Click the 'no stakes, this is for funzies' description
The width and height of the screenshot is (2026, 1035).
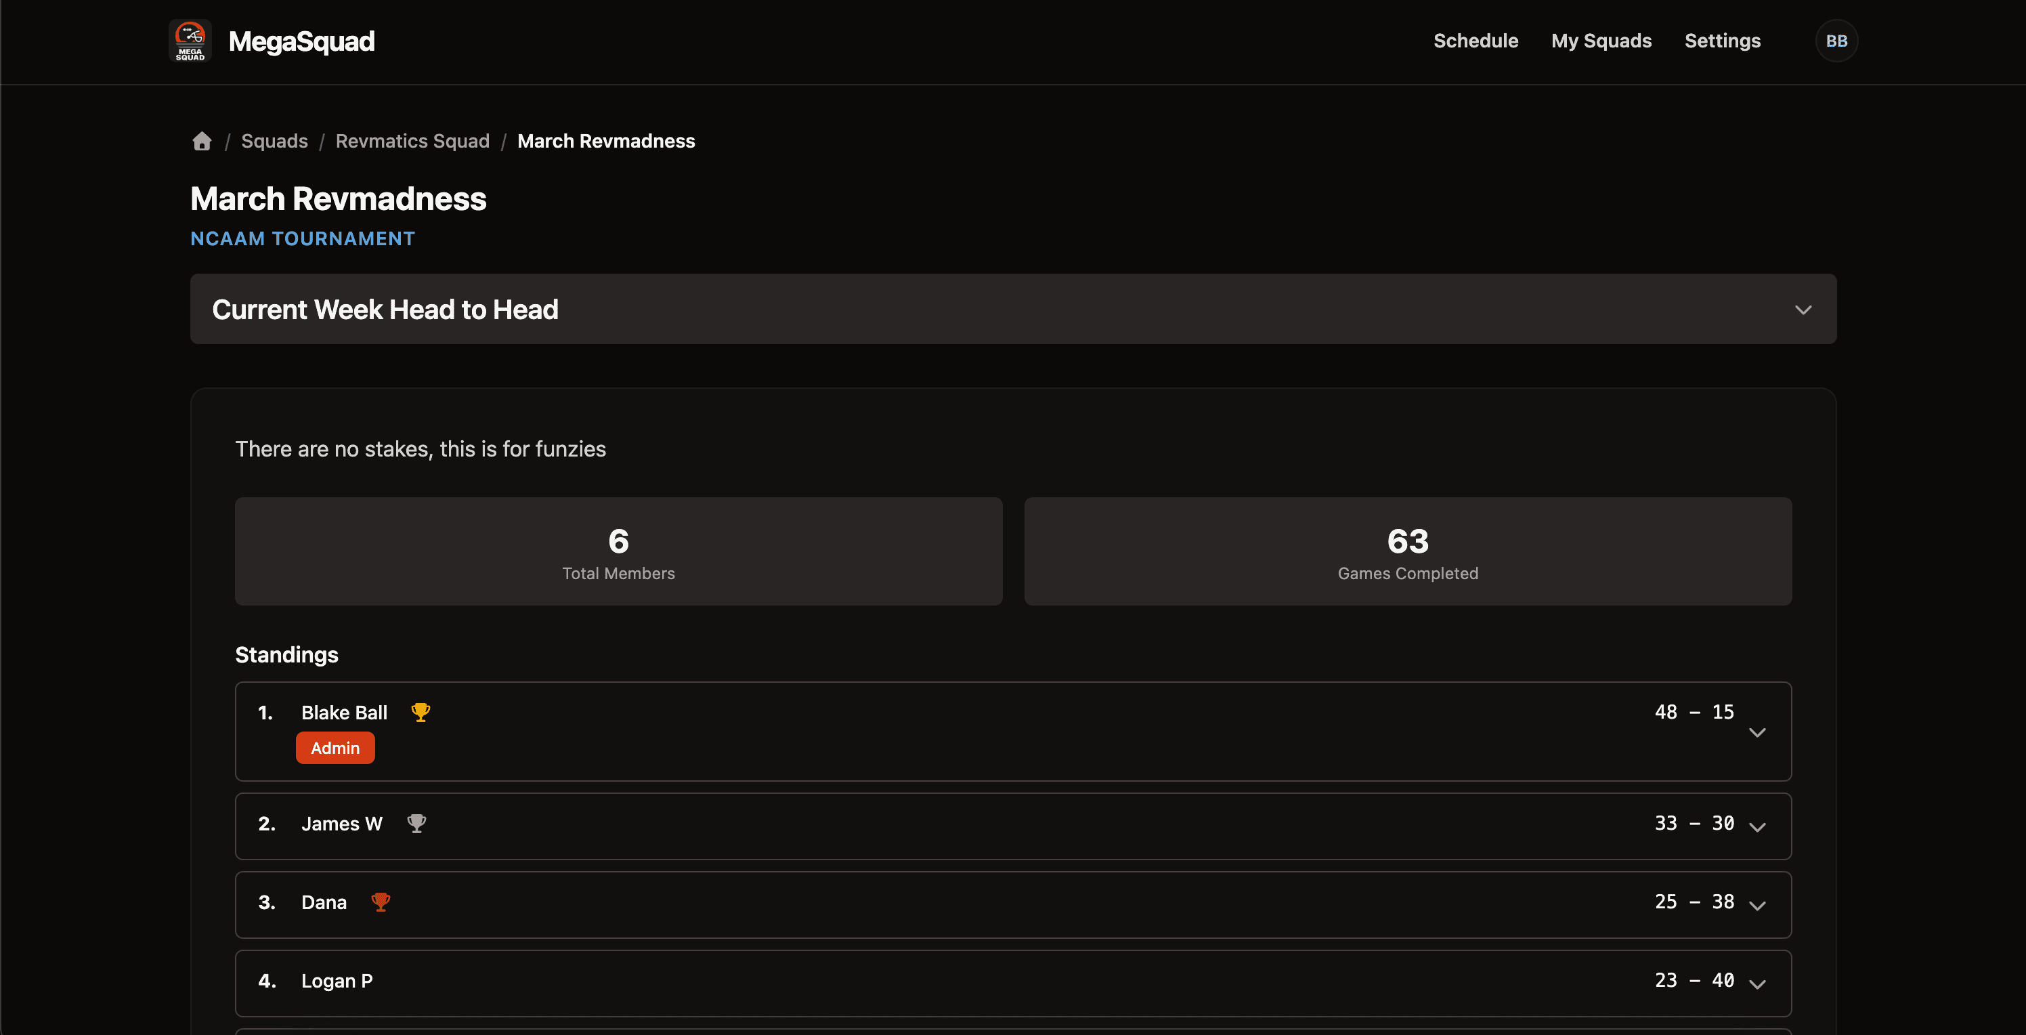coord(421,449)
